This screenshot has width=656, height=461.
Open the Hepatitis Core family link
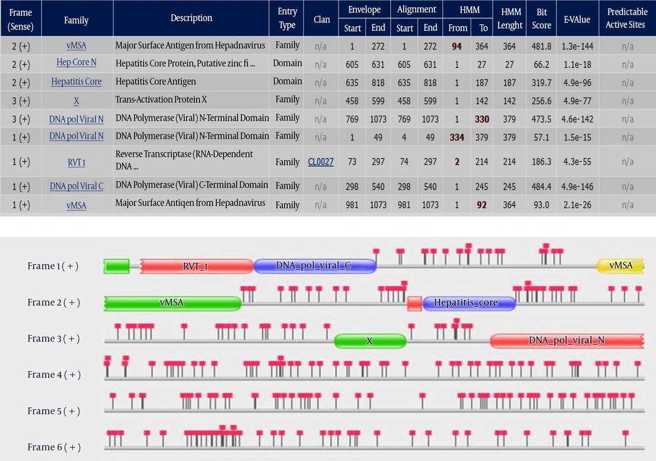pos(76,81)
